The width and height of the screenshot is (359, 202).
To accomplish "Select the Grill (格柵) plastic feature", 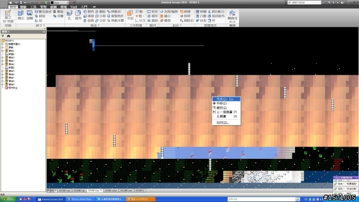I will click(201, 11).
